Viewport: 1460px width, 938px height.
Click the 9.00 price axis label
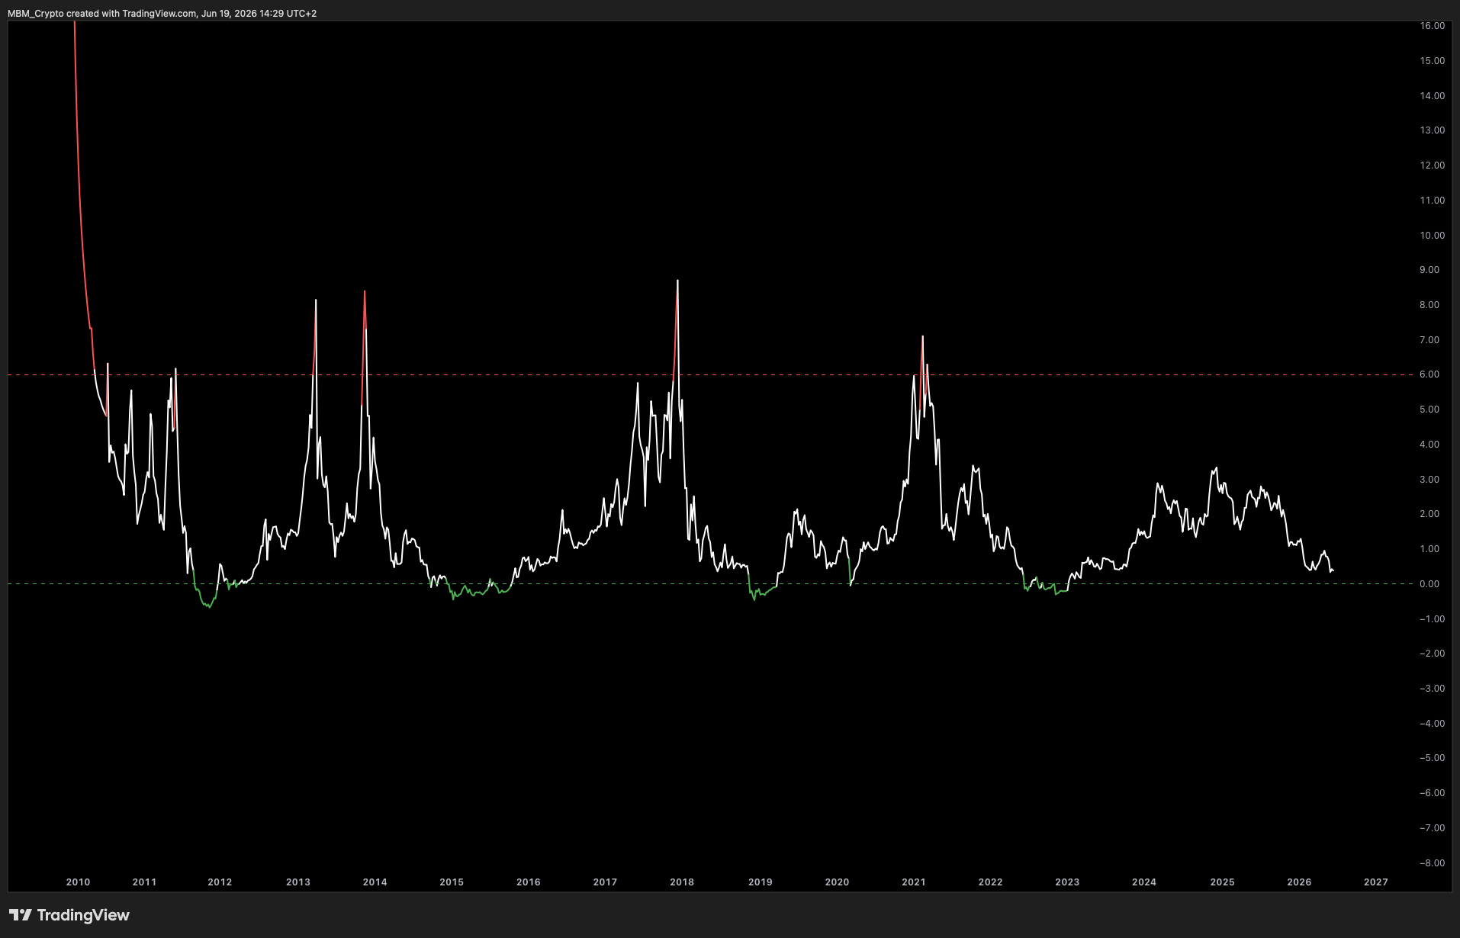(1429, 270)
